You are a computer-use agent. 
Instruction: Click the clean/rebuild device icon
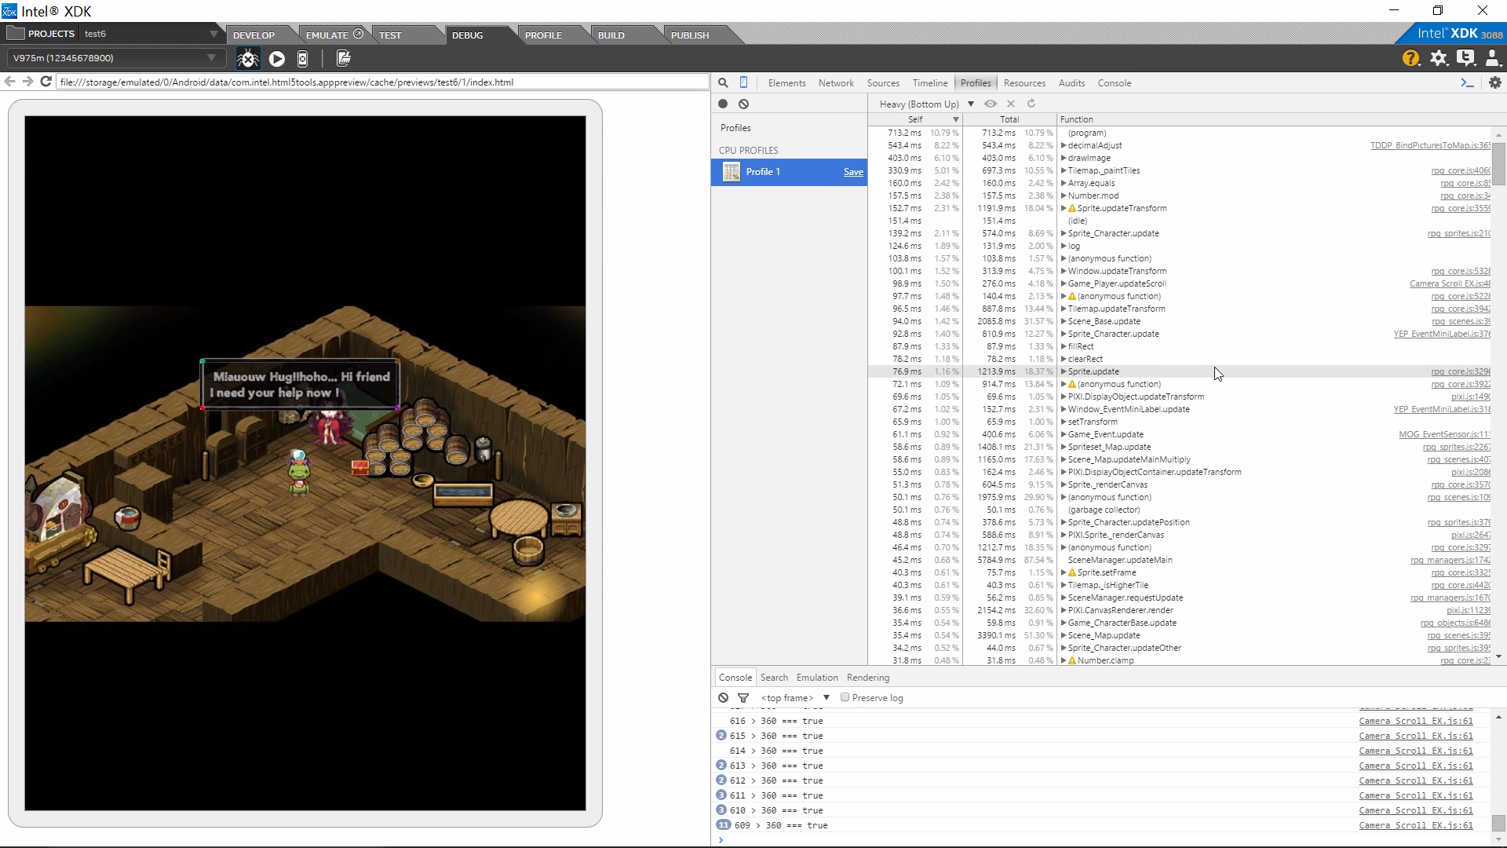click(342, 58)
